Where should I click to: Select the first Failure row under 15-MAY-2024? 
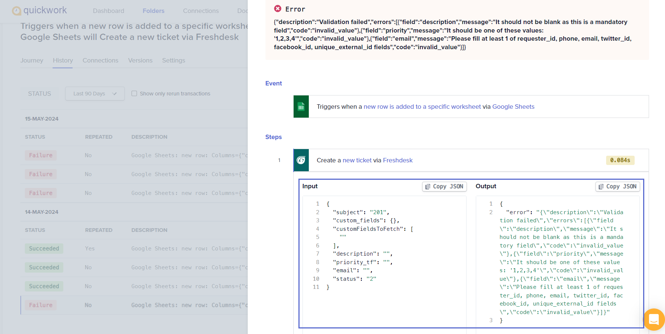[134, 155]
